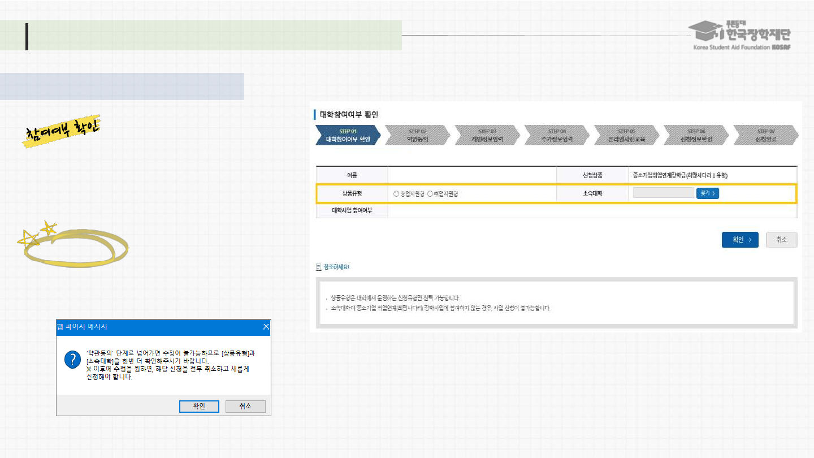The height and width of the screenshot is (458, 814).
Task: Go to STEP 01 대학참여여부 확인 tab
Action: tap(348, 136)
